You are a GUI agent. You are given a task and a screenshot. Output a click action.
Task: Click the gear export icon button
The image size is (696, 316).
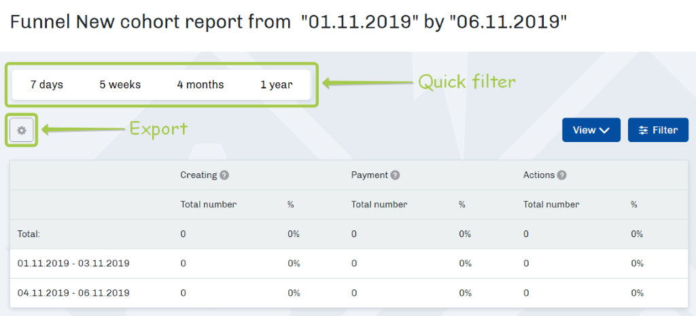[21, 130]
